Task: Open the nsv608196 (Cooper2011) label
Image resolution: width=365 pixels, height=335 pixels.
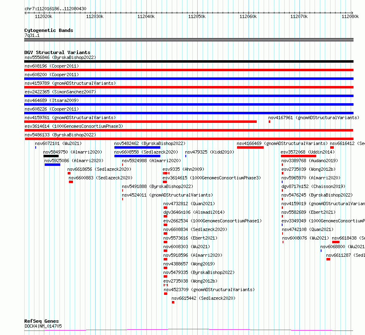Action: (52, 66)
